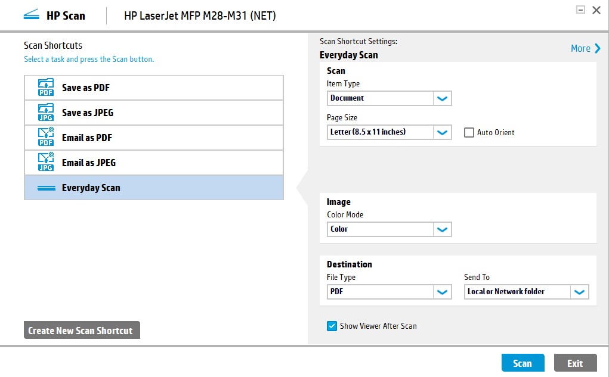Screen dimensions: 609x377
Task: Click the More chevron arrow icon
Action: (x=597, y=48)
